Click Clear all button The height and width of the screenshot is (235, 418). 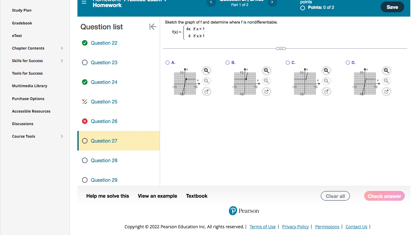coord(335,196)
